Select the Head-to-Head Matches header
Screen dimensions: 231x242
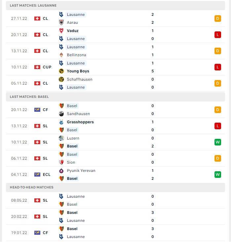click(x=115, y=187)
